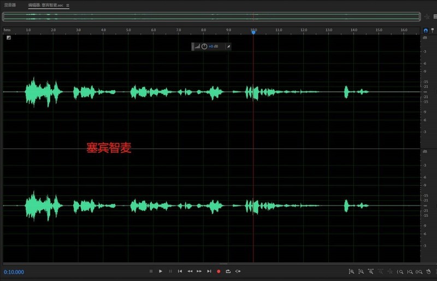Screen dimensions: 437x281
Task: Start recording with the red Record button
Action: point(218,271)
